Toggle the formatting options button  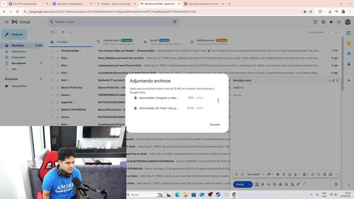(x=257, y=184)
